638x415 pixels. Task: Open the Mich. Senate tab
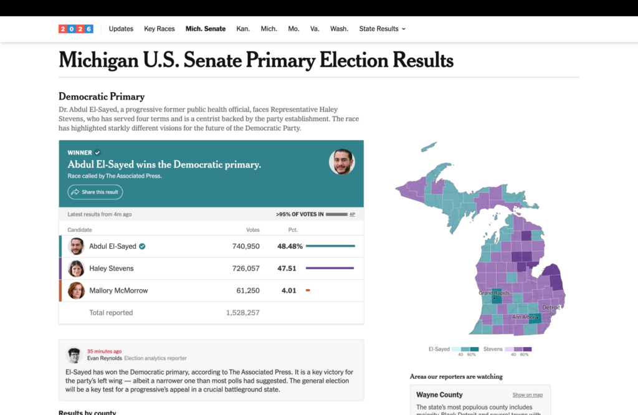coord(206,29)
